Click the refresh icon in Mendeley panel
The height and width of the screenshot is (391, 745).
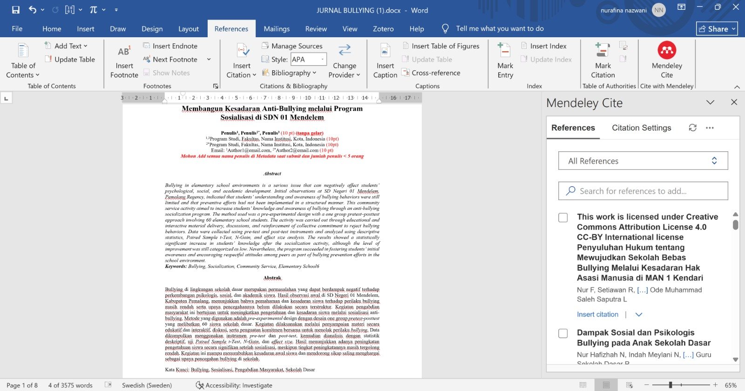click(693, 128)
